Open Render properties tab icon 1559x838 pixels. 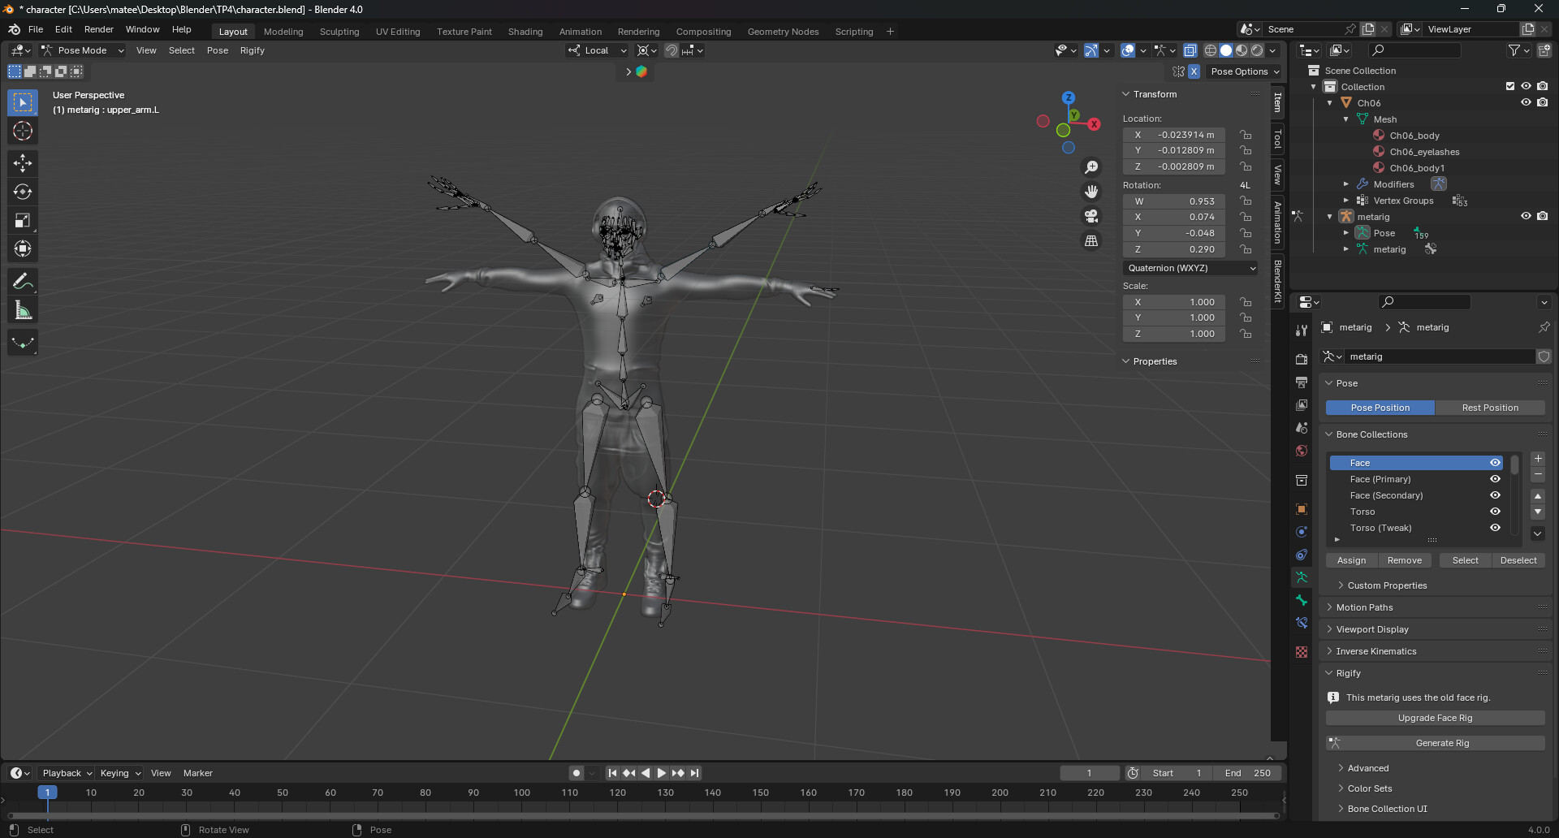[1302, 360]
